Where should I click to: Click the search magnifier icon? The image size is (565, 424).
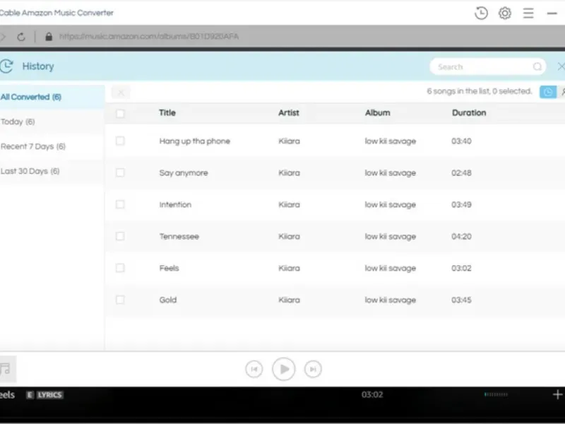(537, 66)
